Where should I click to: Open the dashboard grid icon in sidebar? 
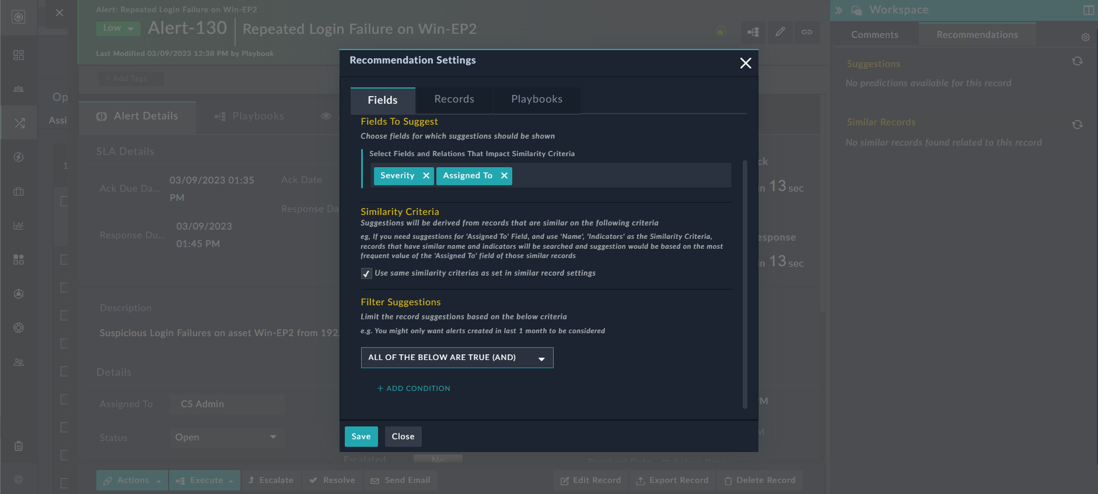[19, 55]
